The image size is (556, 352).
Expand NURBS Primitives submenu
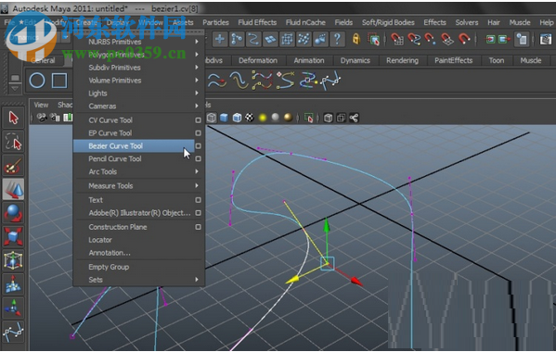pyautogui.click(x=138, y=42)
